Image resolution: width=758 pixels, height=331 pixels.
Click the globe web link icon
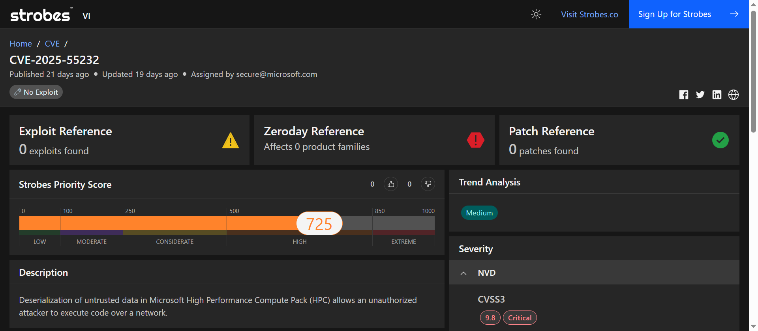(733, 95)
